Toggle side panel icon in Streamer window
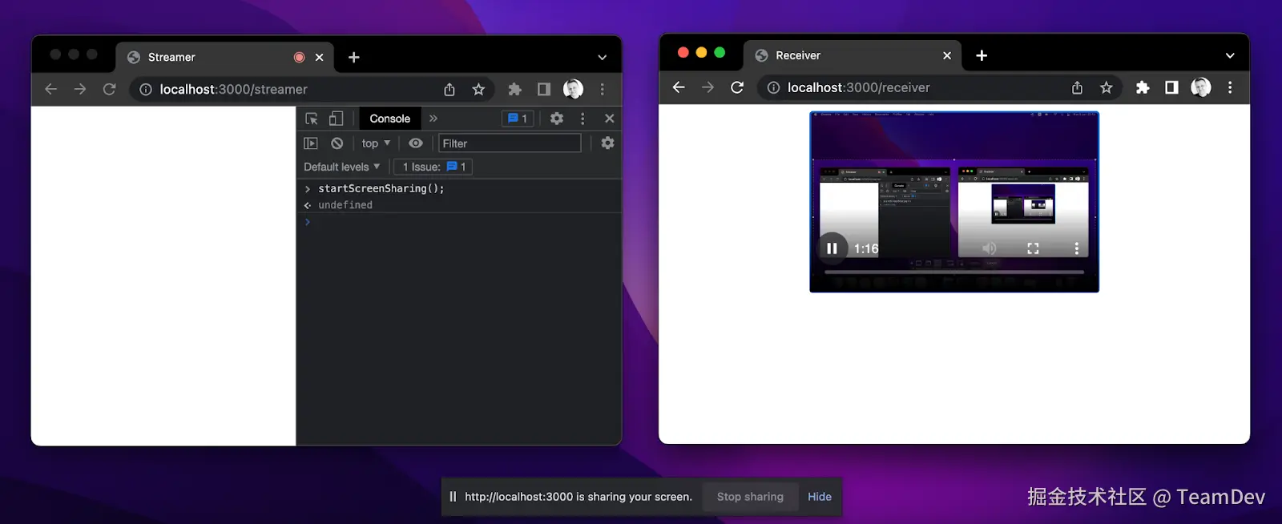 (x=544, y=89)
